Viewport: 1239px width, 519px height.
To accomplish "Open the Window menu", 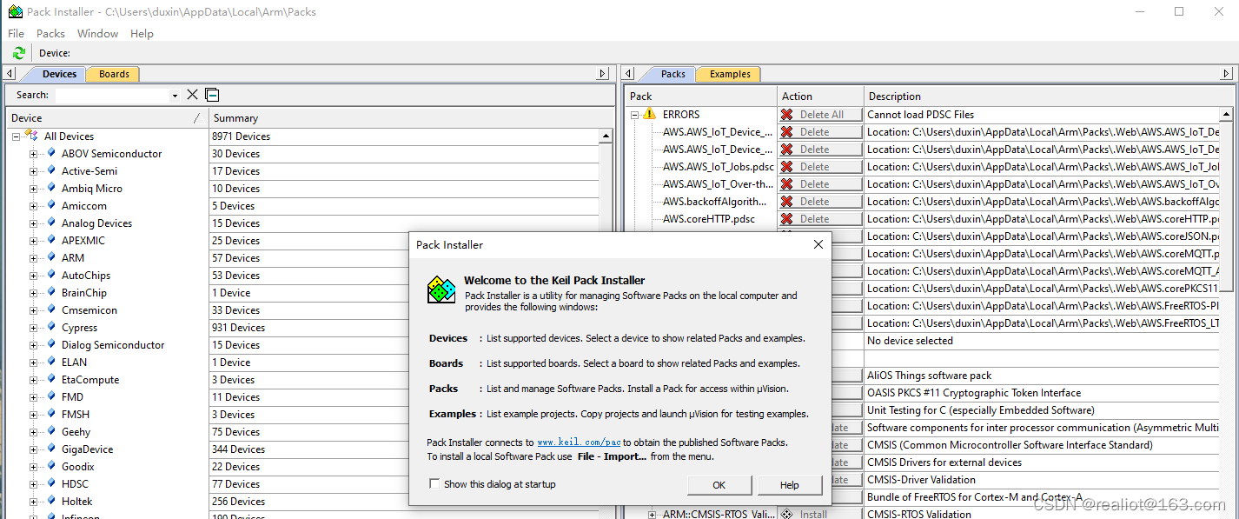I will coord(97,33).
